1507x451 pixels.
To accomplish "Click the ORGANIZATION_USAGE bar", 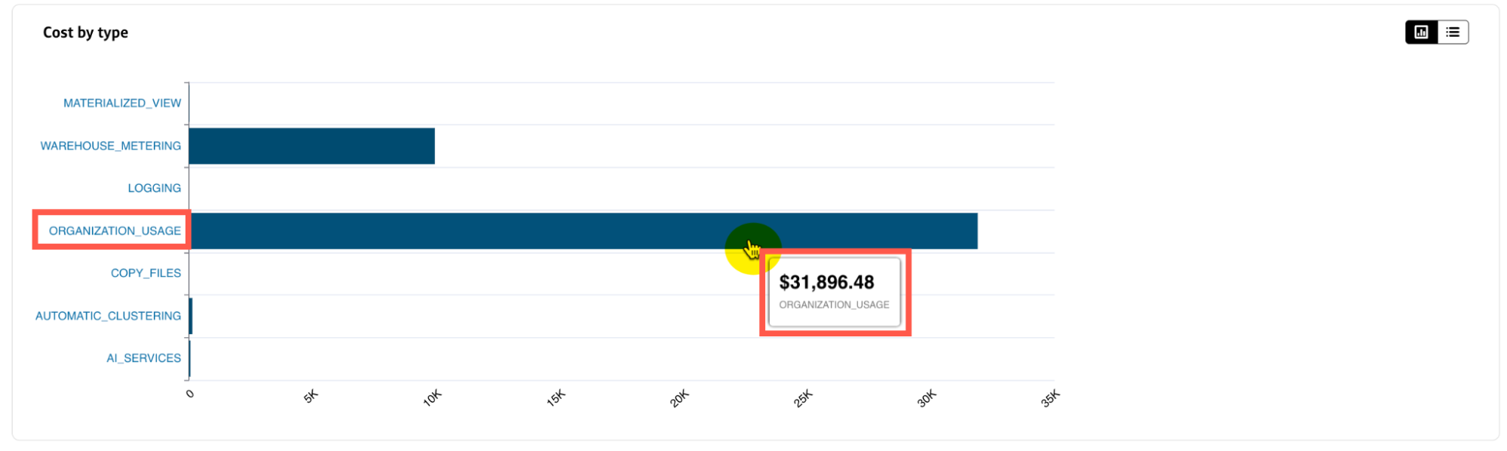I will tap(583, 231).
